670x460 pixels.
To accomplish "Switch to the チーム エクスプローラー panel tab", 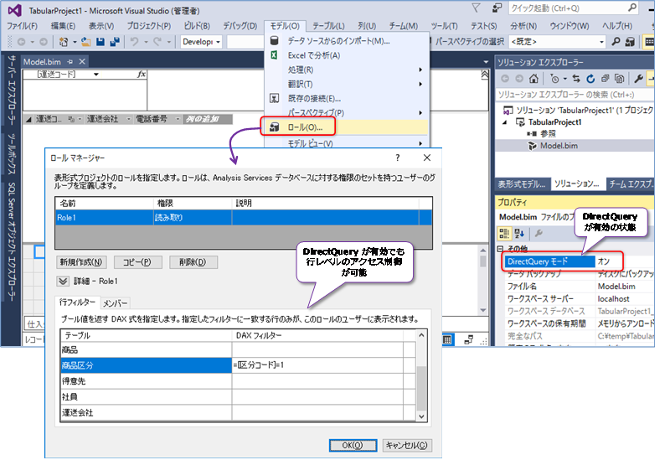I will pyautogui.click(x=631, y=184).
